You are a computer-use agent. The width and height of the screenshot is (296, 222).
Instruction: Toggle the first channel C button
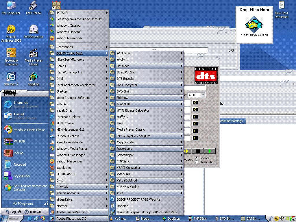pos(195,103)
